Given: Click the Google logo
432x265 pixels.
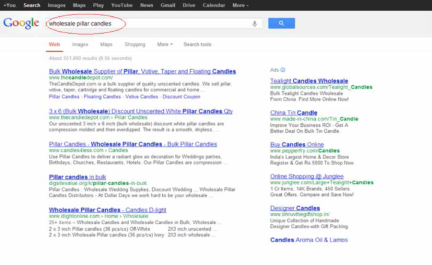Looking at the screenshot, I should coord(21,23).
